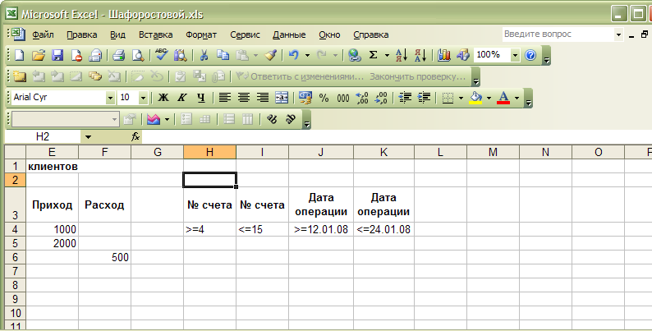Run spelling check (ABC icon)

click(x=161, y=55)
